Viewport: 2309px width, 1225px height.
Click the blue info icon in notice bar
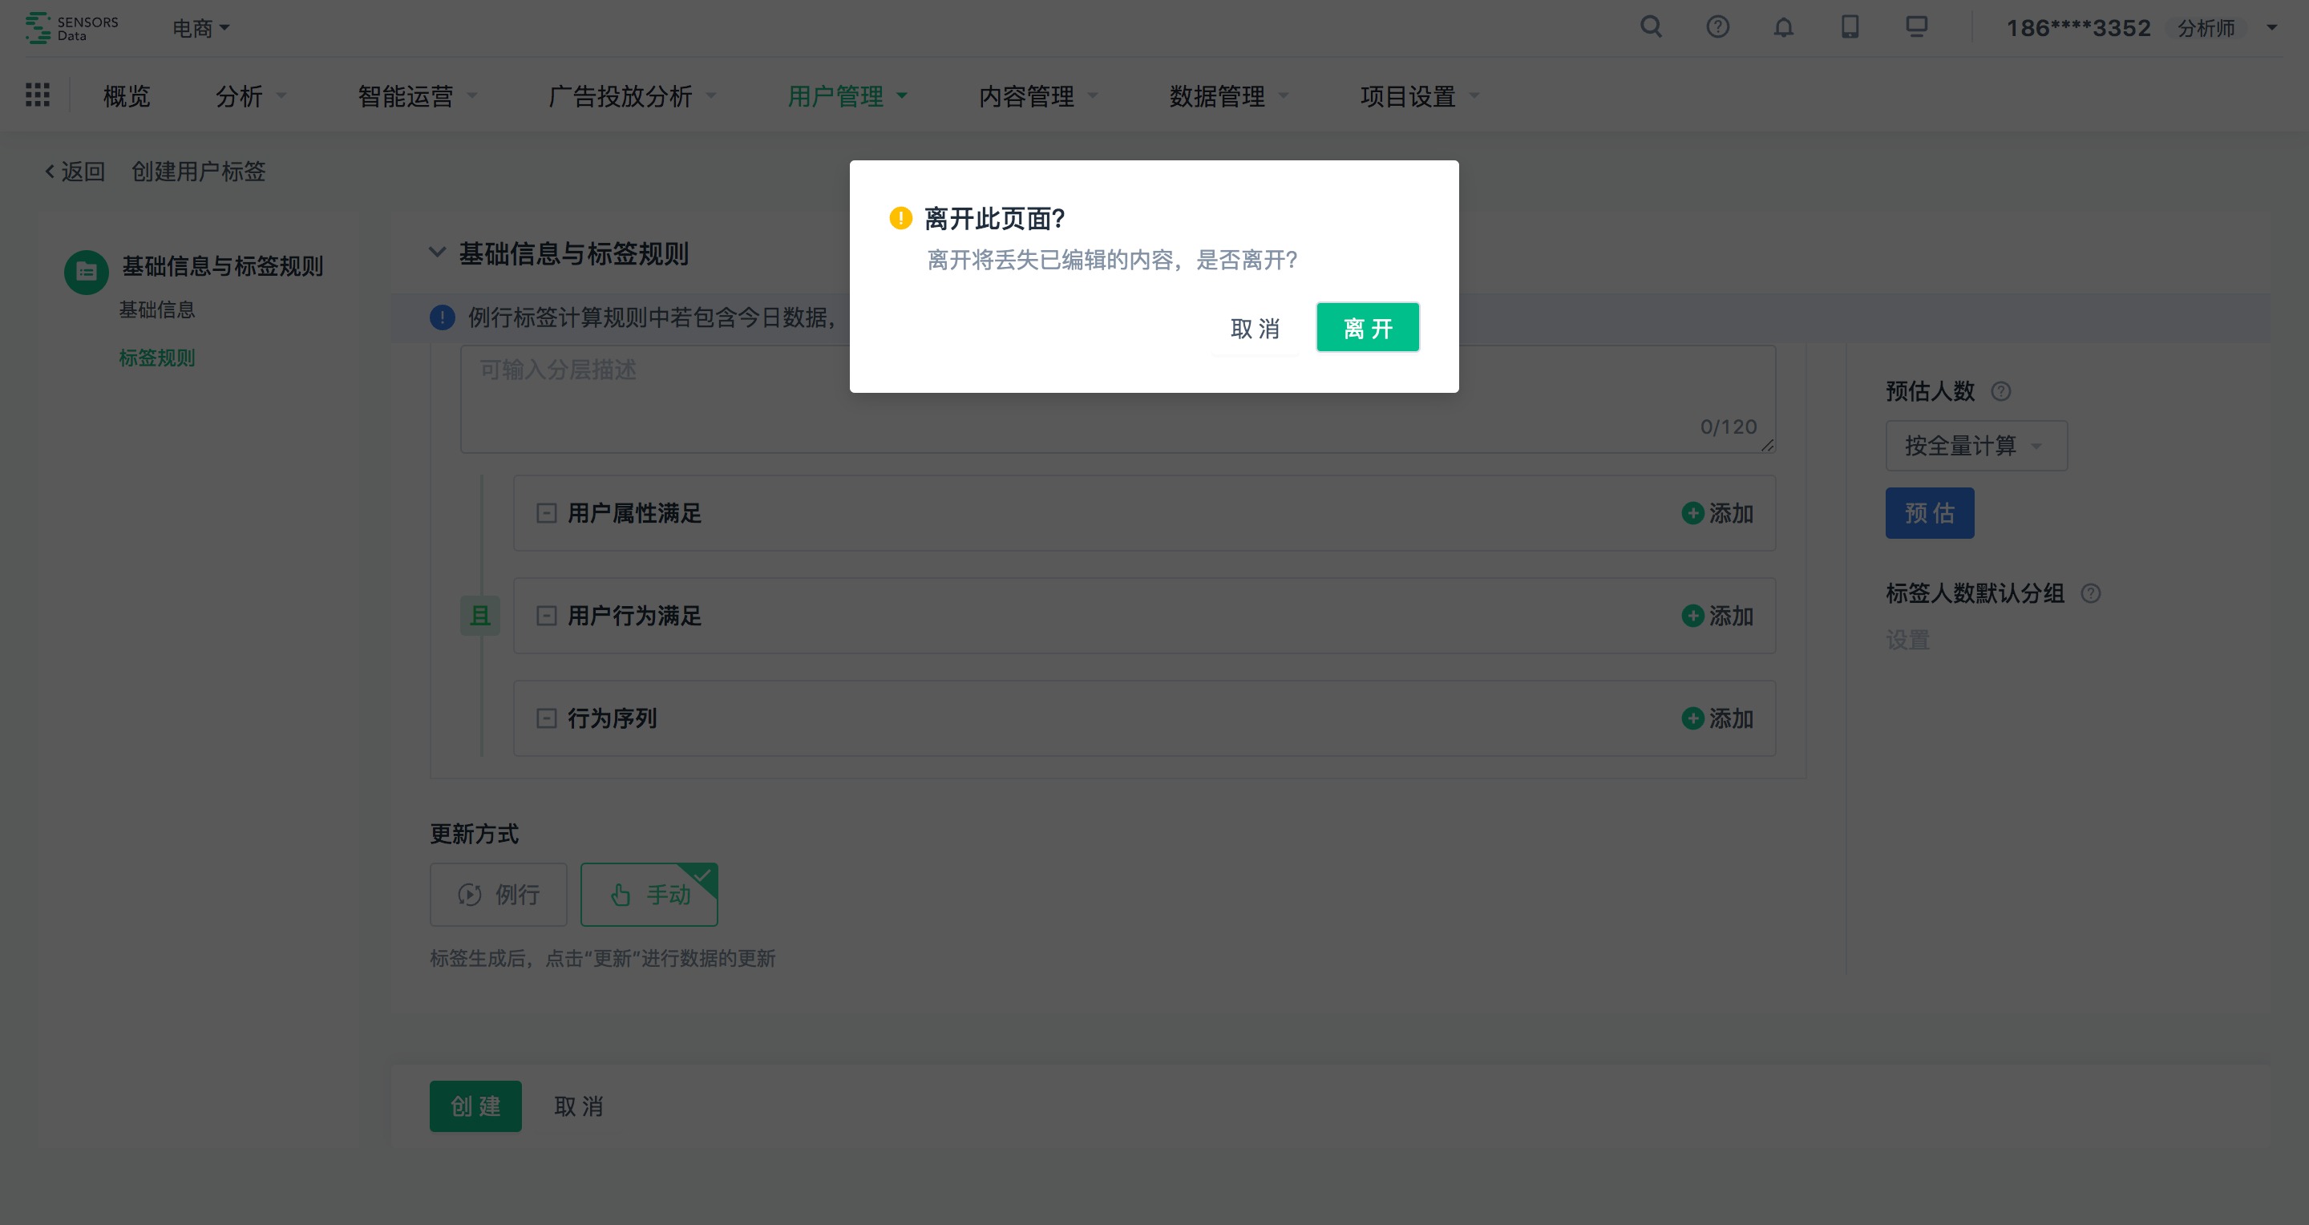[x=442, y=317]
